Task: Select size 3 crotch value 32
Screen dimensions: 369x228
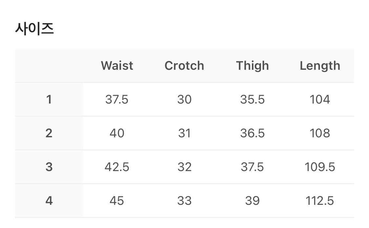Action: pos(184,167)
